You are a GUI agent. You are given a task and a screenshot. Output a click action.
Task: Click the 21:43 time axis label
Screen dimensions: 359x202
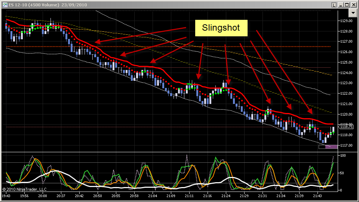point(317,196)
